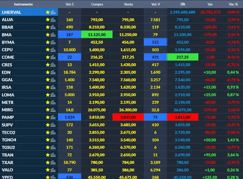Open chart icon for I.MERVAL

tap(53, 12)
